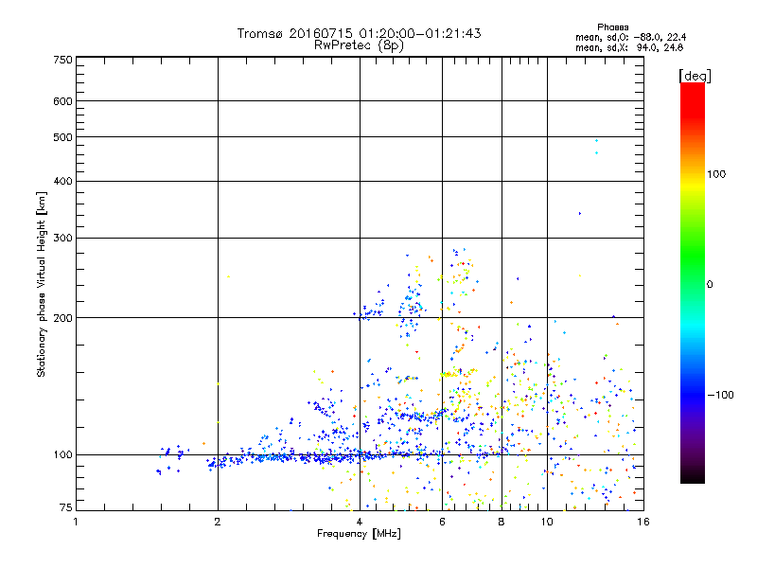Click the colorbar label '-100'
757x568 pixels.
point(720,395)
